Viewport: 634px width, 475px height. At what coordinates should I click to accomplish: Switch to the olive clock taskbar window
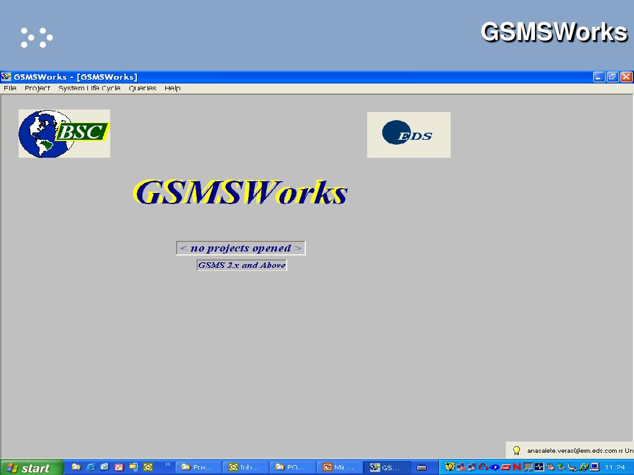[246, 468]
